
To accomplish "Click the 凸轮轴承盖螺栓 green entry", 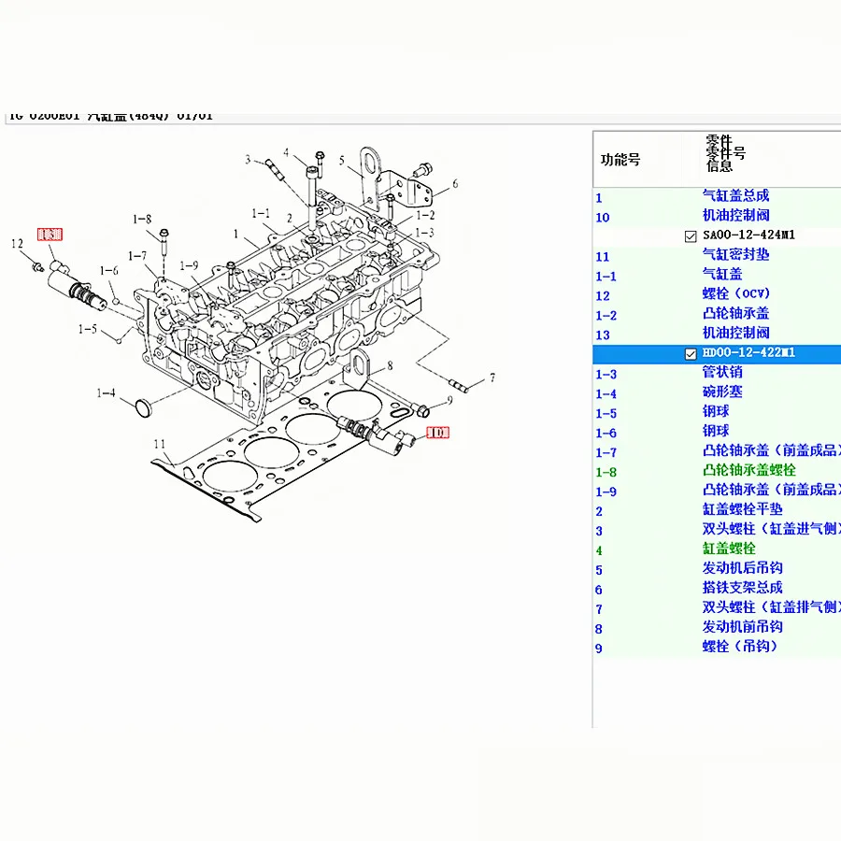I will tap(748, 471).
